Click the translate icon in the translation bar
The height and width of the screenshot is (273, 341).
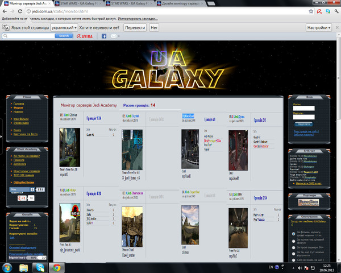click(x=6, y=28)
